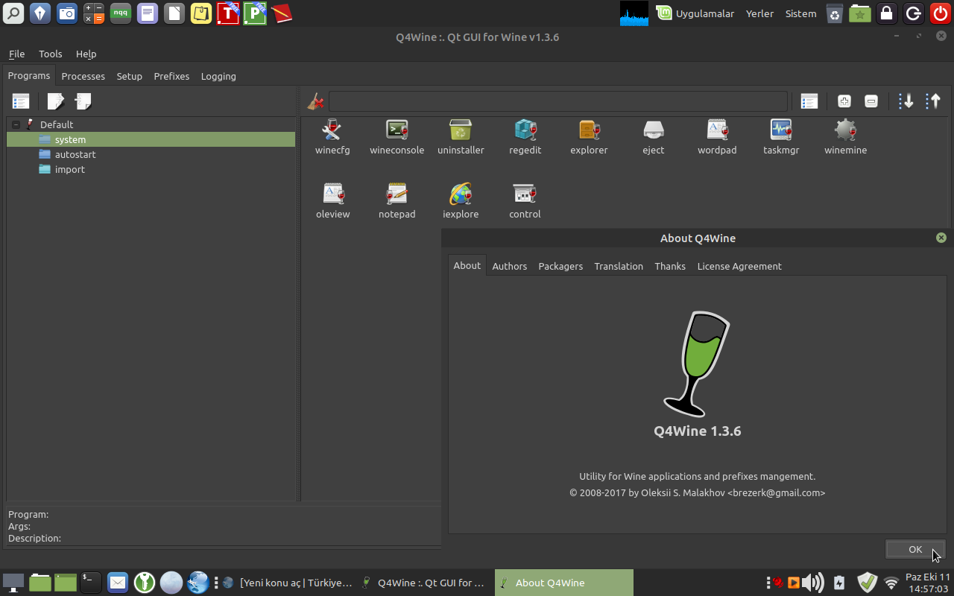Open the screenshot camera icon in top panel

pos(67,13)
